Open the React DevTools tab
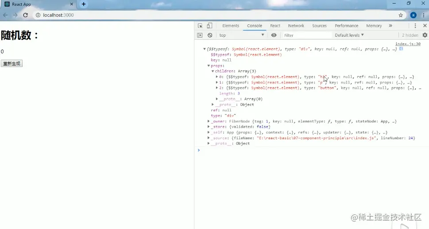429x229 pixels. pos(275,26)
